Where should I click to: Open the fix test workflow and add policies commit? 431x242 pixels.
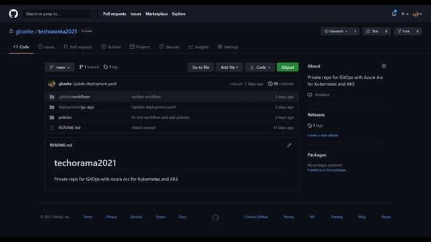[160, 118]
